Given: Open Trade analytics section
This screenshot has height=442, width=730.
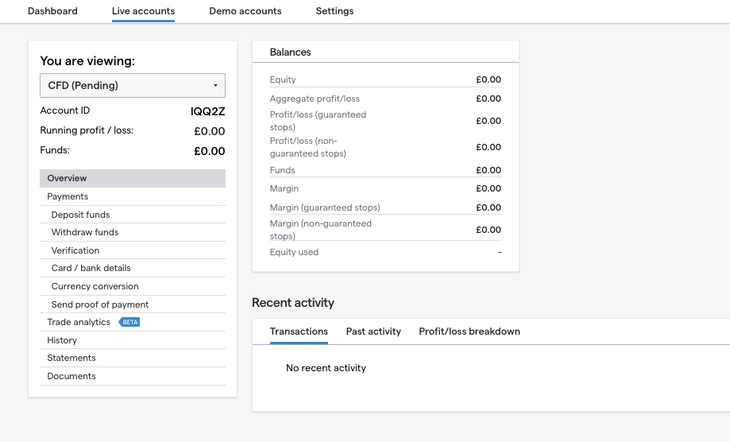Looking at the screenshot, I should 79,322.
